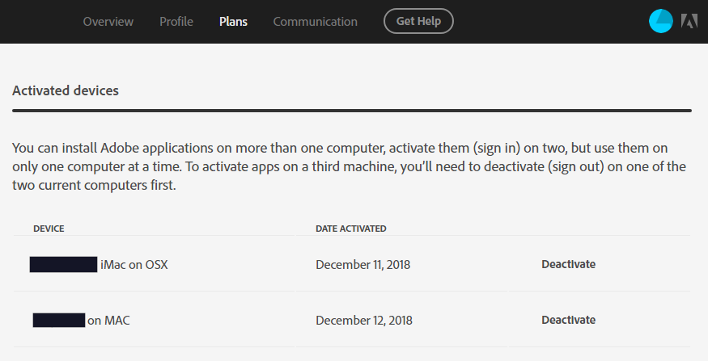The width and height of the screenshot is (708, 361).
Task: Open the blue user profile avatar
Action: pos(660,21)
